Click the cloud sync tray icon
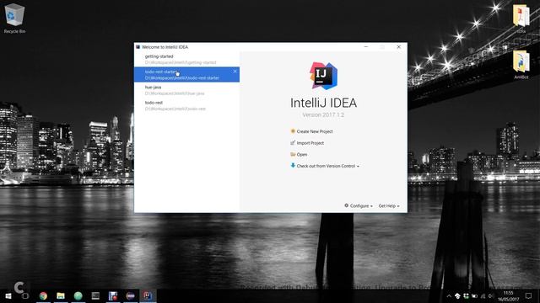This screenshot has height=303, width=540. click(457, 296)
